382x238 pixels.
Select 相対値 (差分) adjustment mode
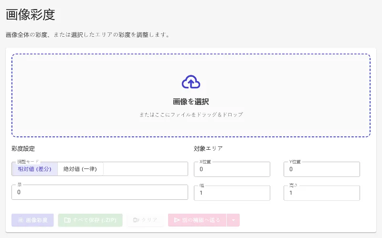pyautogui.click(x=34, y=169)
